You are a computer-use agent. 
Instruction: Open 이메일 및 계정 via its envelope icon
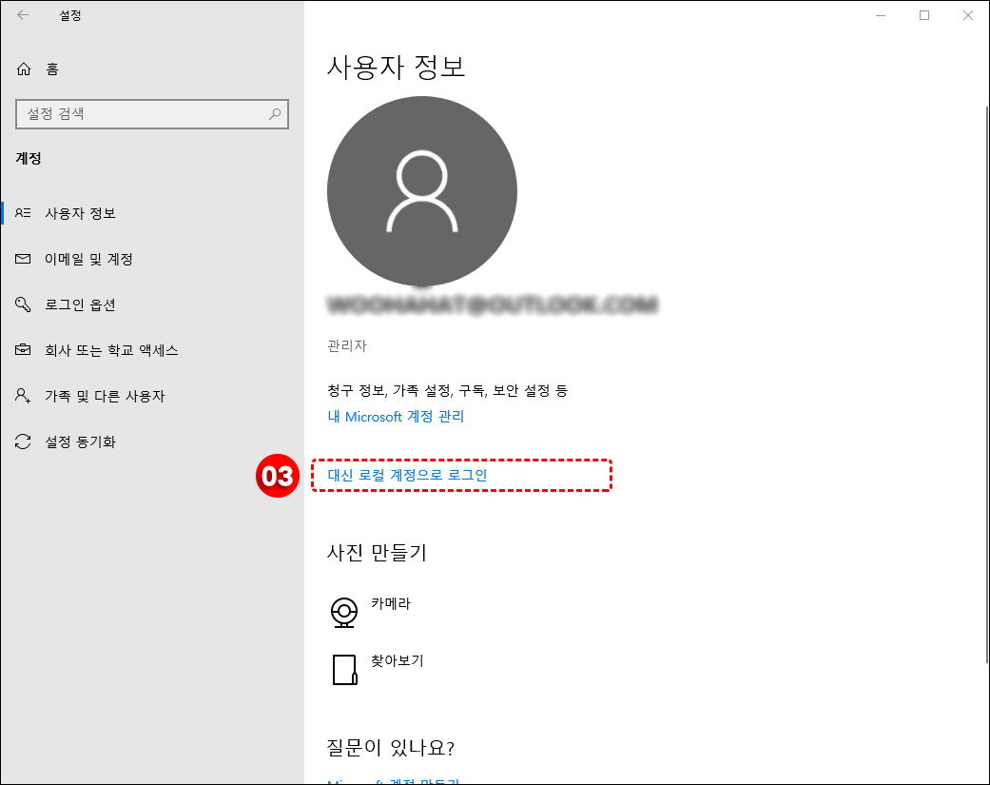23,259
